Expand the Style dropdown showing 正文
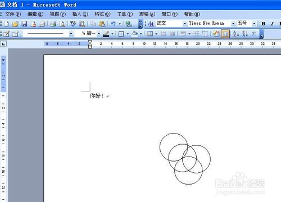 pos(185,24)
